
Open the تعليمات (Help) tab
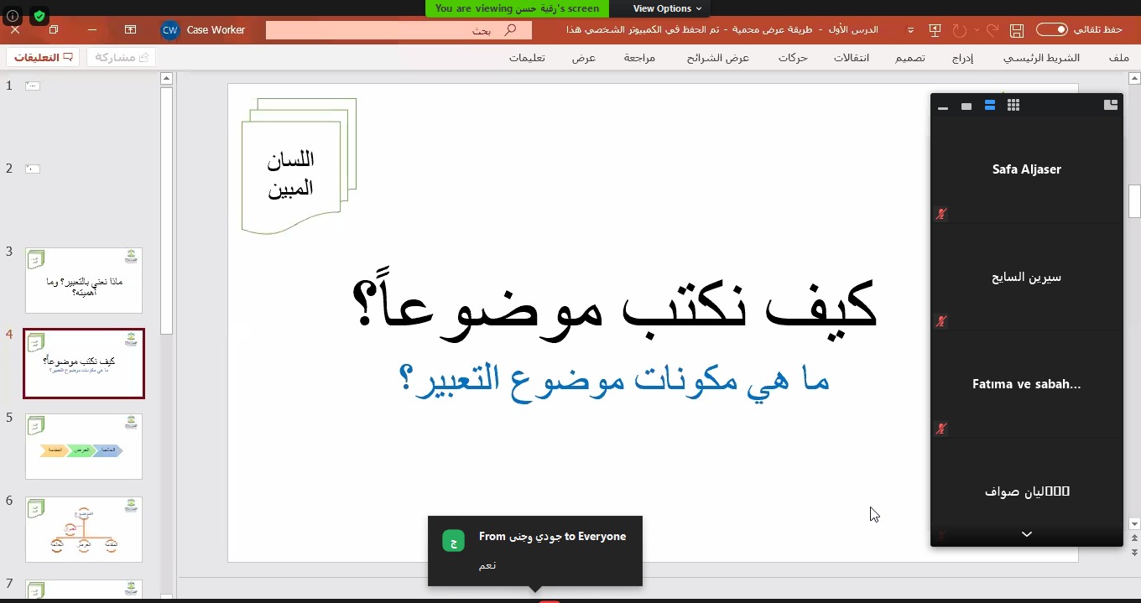(x=527, y=58)
